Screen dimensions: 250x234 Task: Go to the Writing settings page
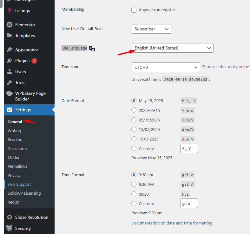click(14, 131)
